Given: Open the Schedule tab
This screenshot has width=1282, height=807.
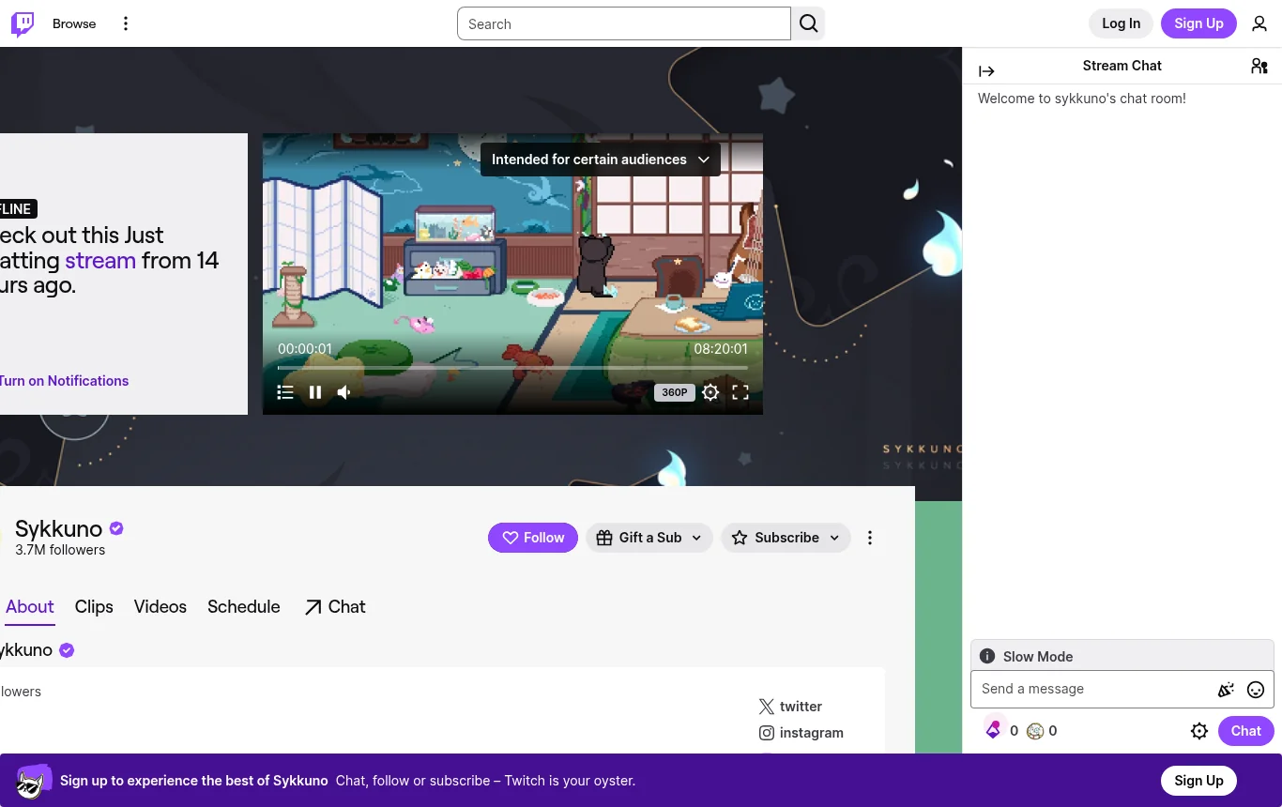Looking at the screenshot, I should click(244, 607).
